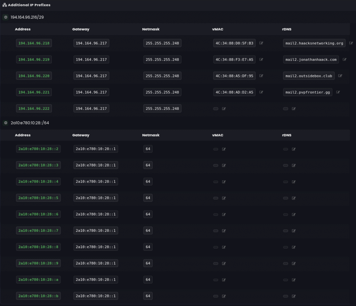356x306 pixels.
Task: Click netmask 255.255.255.248 for 194.164.96.221
Action: pos(162,92)
